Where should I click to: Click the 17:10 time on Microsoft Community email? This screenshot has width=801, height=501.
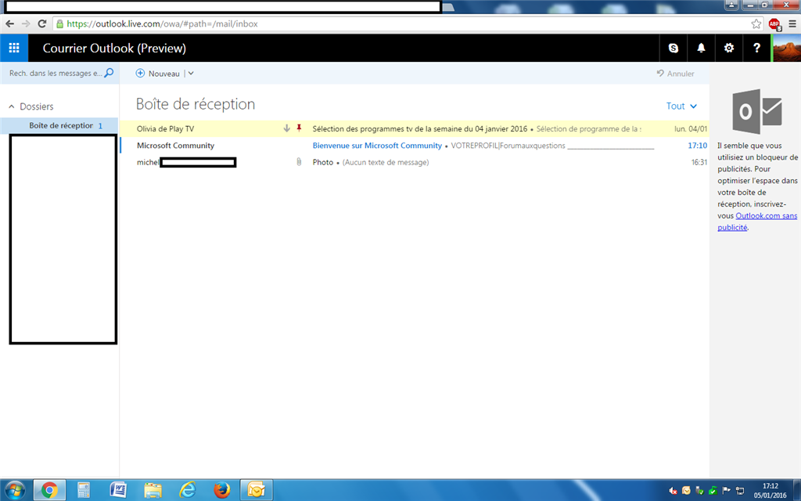click(x=697, y=146)
